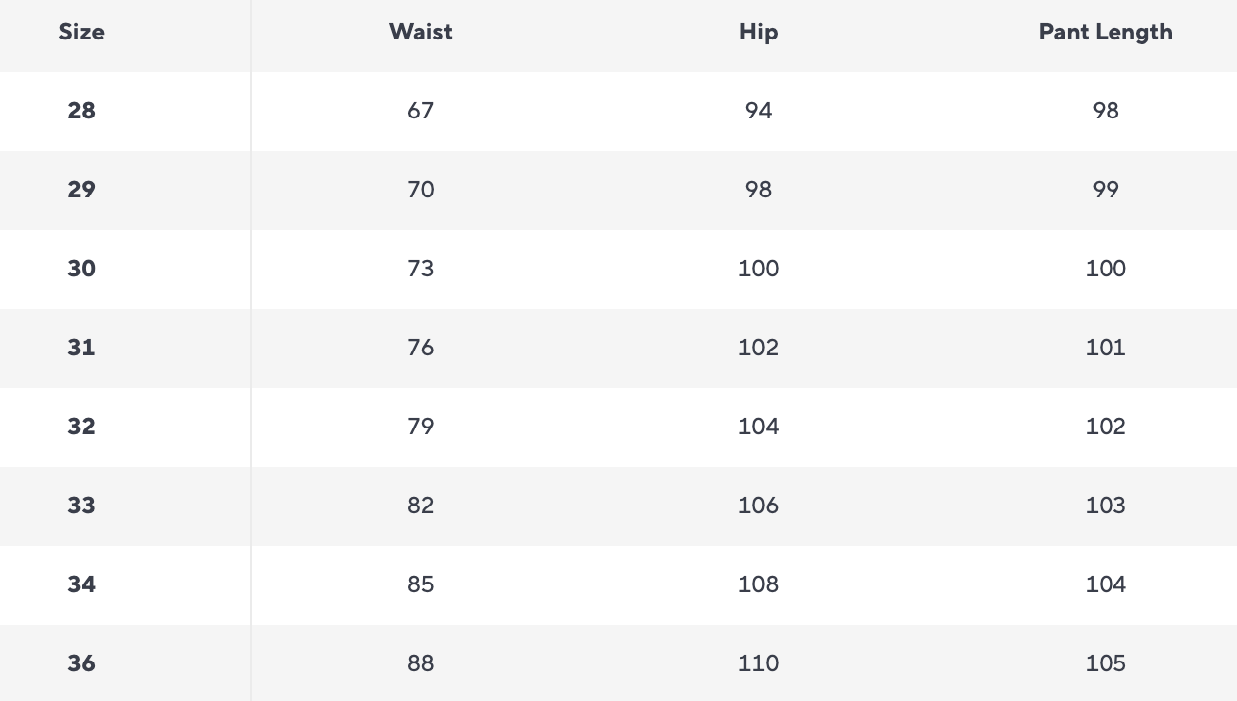
Task: Select the size 28 row label
Action: (x=81, y=111)
